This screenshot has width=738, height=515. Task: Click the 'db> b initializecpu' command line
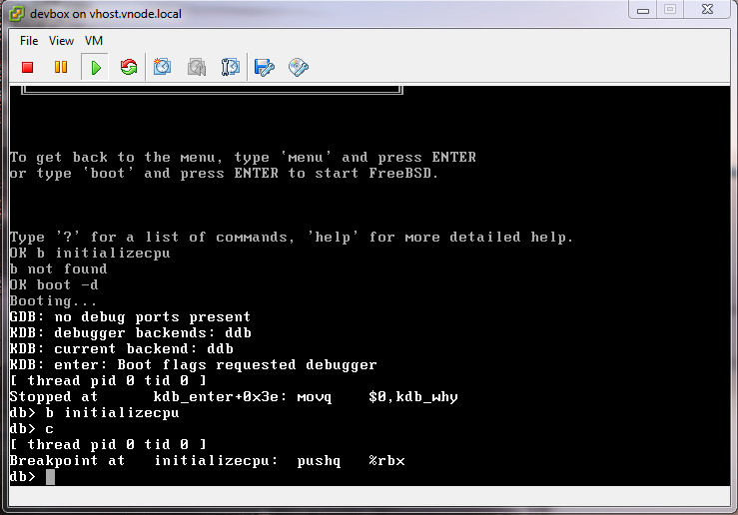(95, 413)
